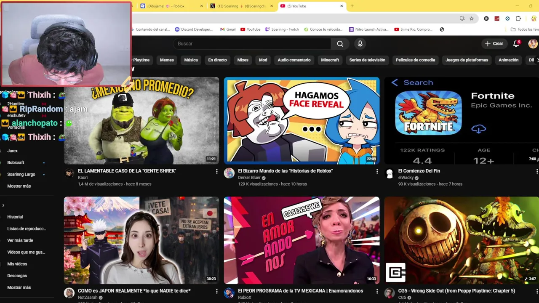Open the Soarinng - Twitch bookmark
Image resolution: width=539 pixels, height=303 pixels.
coord(282,29)
